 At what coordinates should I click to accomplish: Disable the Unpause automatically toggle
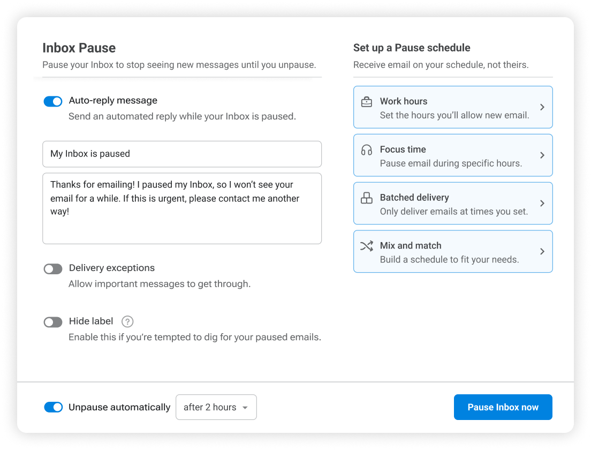[x=53, y=407]
